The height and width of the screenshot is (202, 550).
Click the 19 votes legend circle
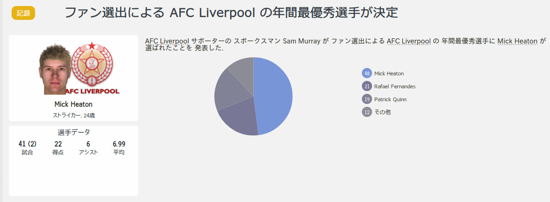click(367, 99)
